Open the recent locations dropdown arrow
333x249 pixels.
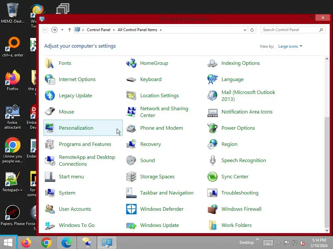pos(62,30)
